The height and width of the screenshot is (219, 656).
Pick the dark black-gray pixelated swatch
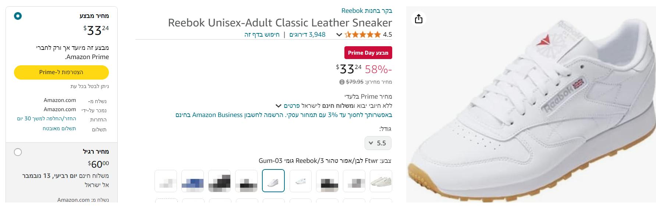click(x=219, y=181)
